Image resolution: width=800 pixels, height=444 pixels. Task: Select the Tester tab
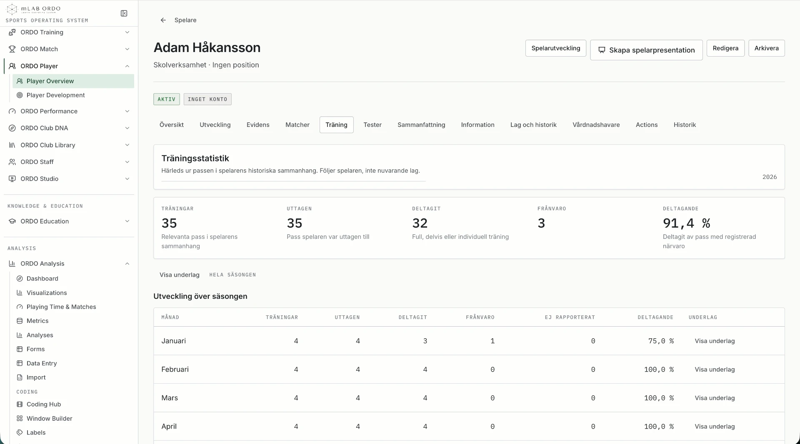[x=372, y=125]
